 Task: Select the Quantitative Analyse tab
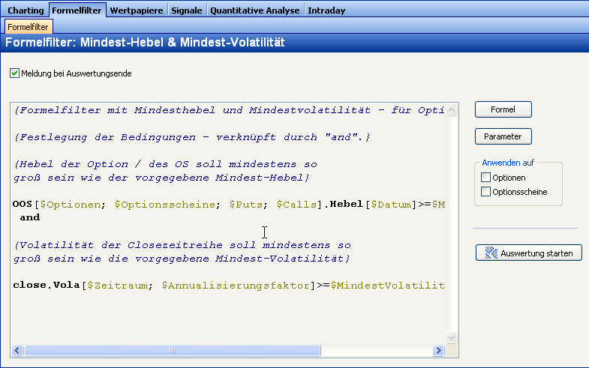[255, 10]
